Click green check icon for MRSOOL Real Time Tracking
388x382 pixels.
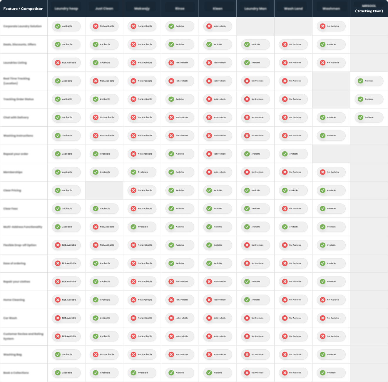[x=361, y=81]
